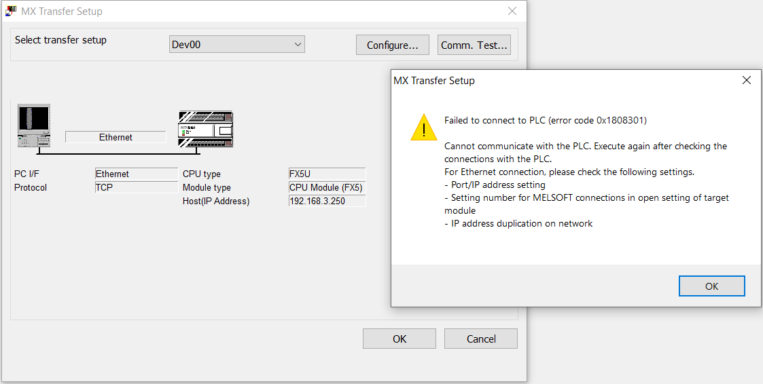
Task: Click the yellow warning triangle icon
Action: click(423, 128)
